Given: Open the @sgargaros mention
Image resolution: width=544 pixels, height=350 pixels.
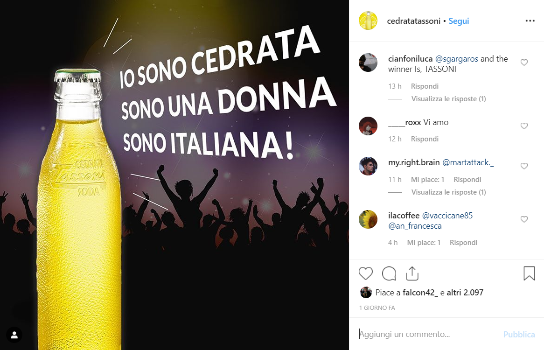Looking at the screenshot, I should click(457, 59).
